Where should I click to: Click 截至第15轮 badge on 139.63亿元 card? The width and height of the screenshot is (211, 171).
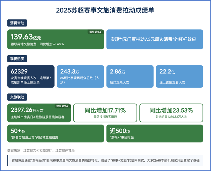(x=95, y=32)
